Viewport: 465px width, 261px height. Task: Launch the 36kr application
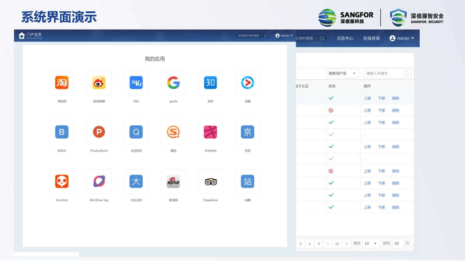(136, 83)
